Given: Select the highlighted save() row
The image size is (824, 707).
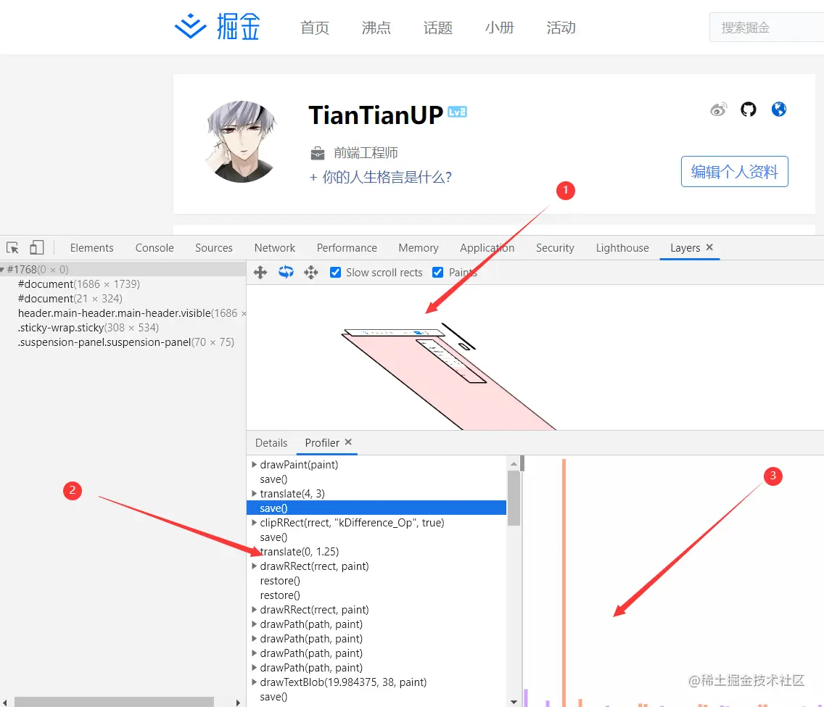Looking at the screenshot, I should 376,508.
